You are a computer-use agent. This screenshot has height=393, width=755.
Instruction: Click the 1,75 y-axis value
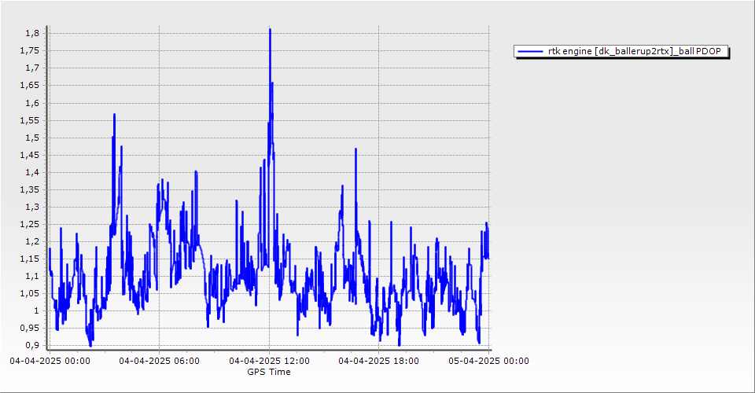[29, 50]
